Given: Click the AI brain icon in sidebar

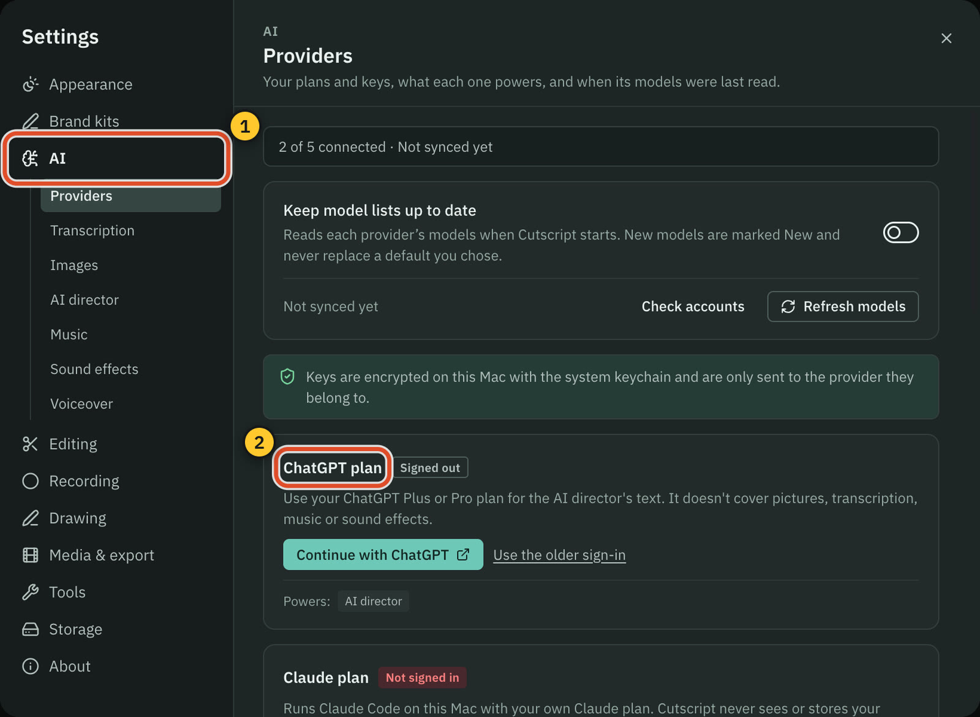Looking at the screenshot, I should tap(31, 159).
